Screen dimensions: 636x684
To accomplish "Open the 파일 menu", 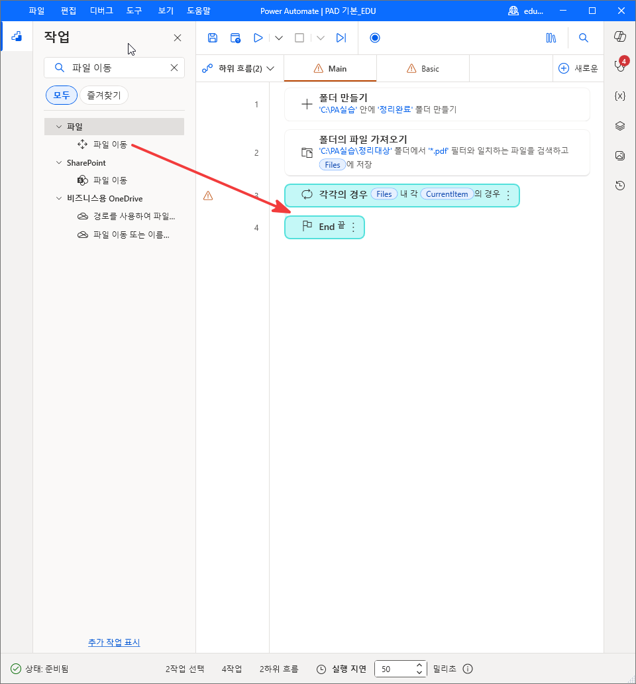I will tap(36, 11).
